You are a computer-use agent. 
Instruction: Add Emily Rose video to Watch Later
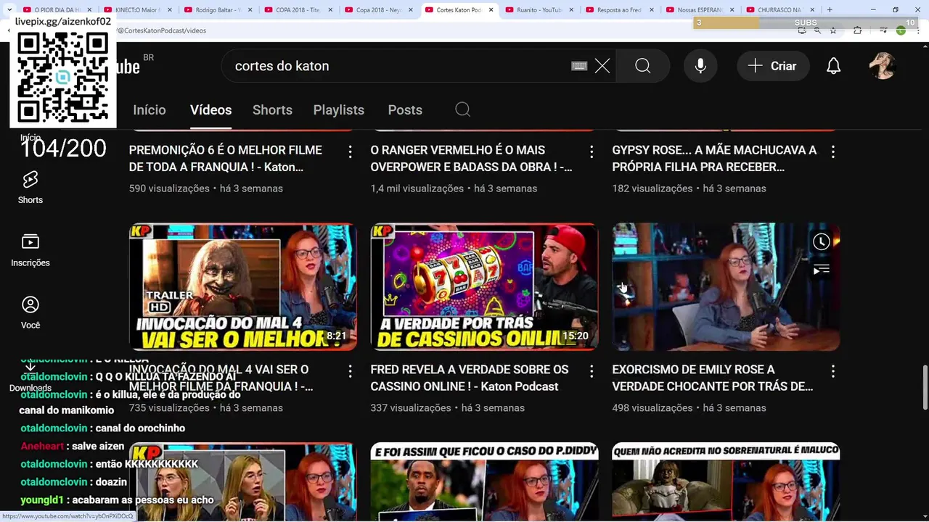pyautogui.click(x=822, y=242)
